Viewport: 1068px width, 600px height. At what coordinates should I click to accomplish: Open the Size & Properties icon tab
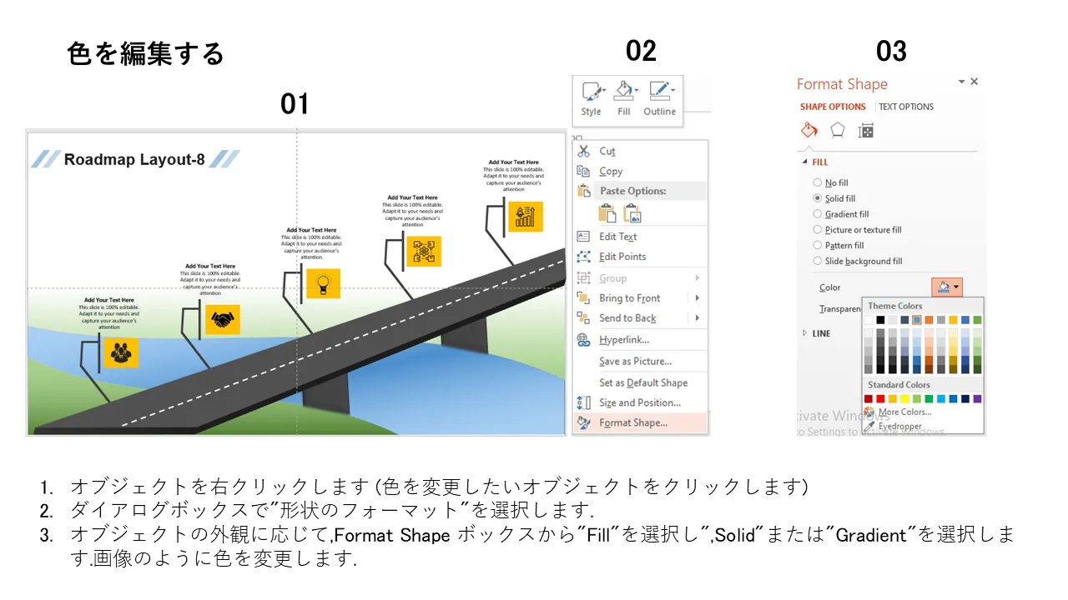(x=866, y=131)
